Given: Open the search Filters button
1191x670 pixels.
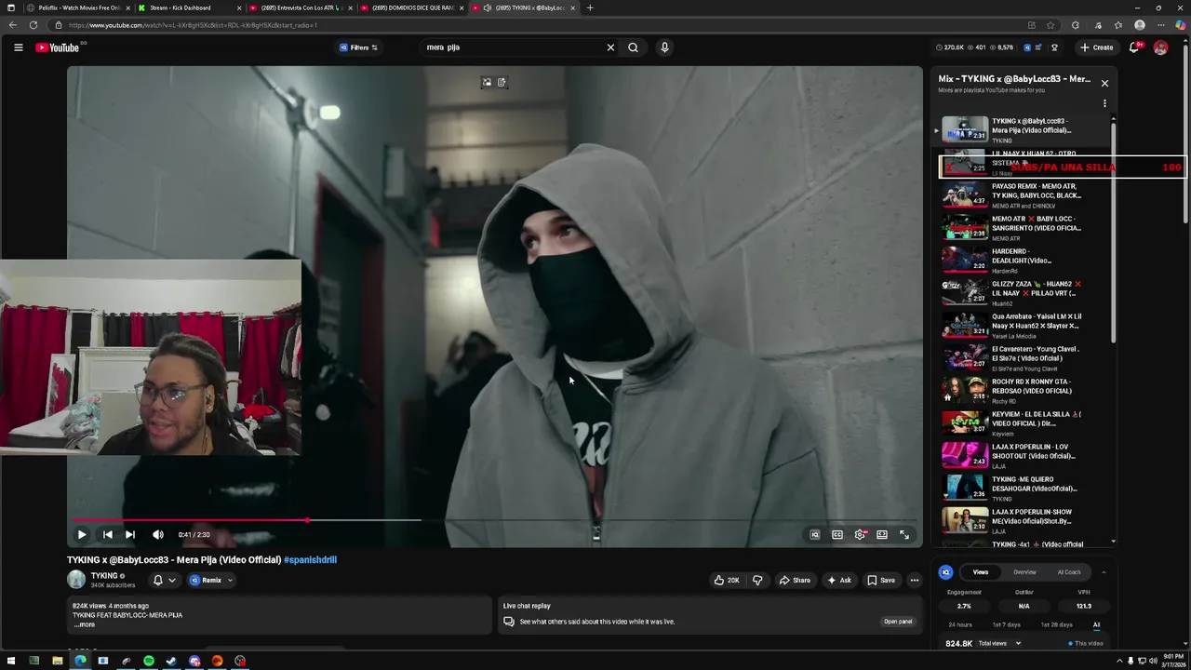Looking at the screenshot, I should coord(359,47).
